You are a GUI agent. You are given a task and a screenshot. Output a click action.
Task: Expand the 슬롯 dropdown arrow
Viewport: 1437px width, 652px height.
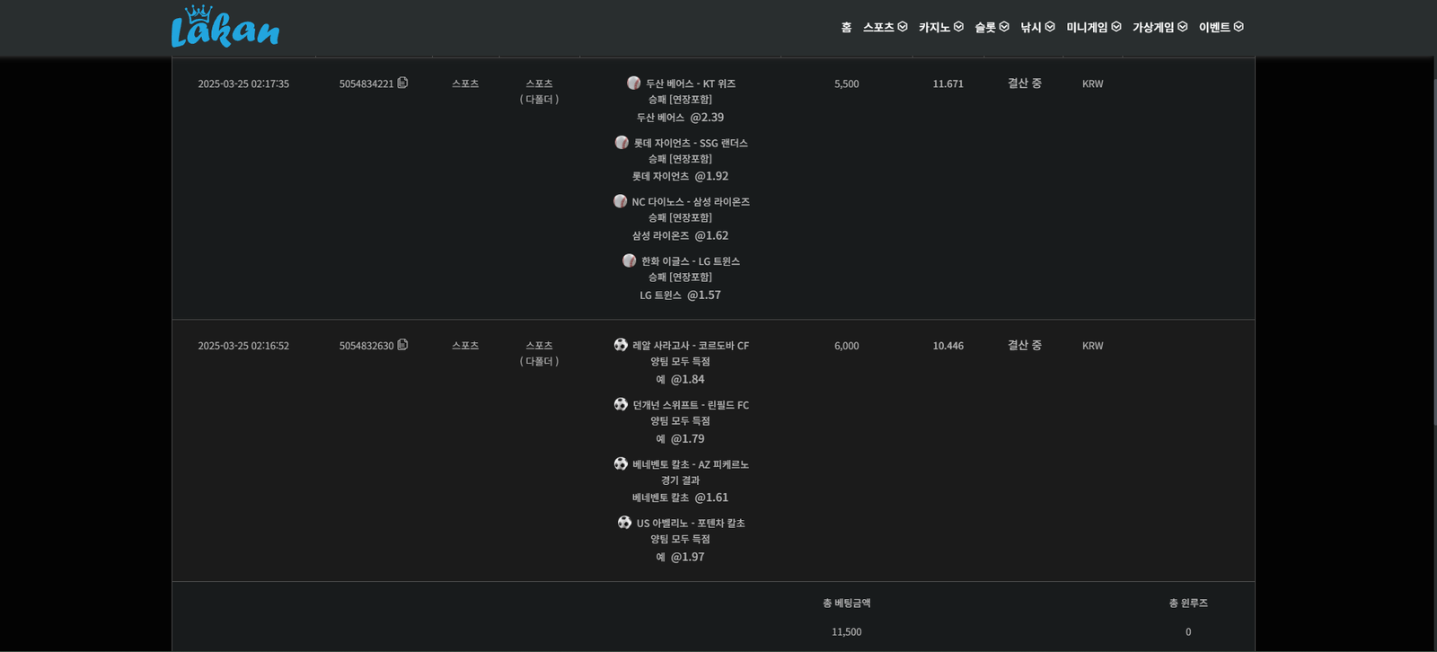1004,27
